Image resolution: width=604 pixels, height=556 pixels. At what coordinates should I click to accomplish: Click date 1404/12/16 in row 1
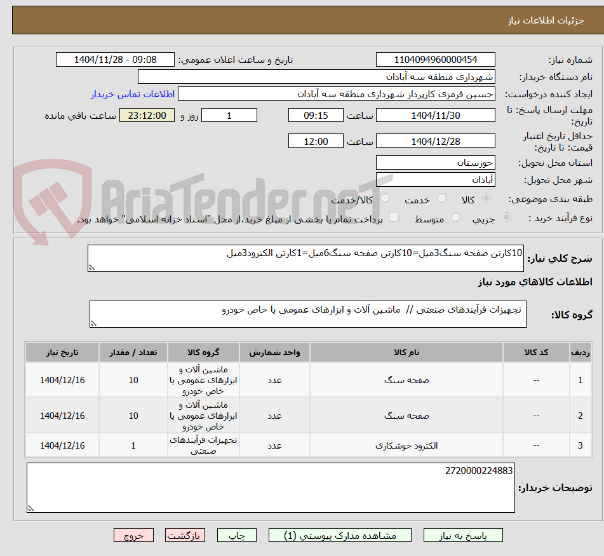pos(62,380)
